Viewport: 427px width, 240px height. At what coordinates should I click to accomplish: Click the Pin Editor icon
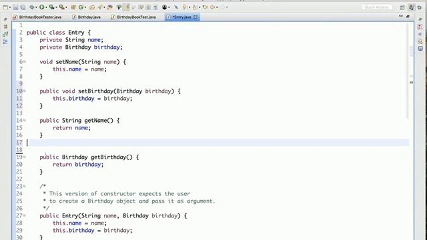(176, 7)
